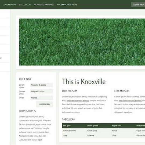The width and height of the screenshot is (145, 145).
Task: Select NOLEM VOLEM IQSPE in navigation bar
Action: tap(67, 5)
